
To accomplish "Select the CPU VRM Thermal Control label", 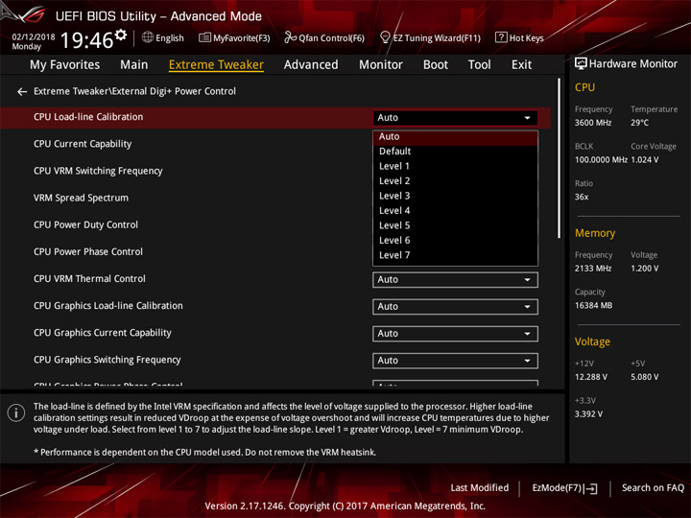I will [x=89, y=279].
